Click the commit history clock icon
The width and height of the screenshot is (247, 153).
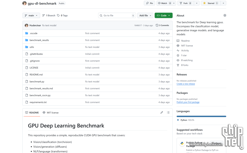click(x=157, y=25)
